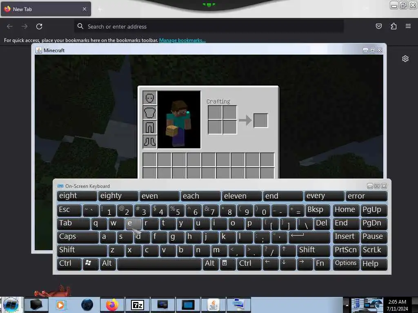The image size is (418, 313).
Task: Open the On-Screen Keyboard taskbar icon
Action: pos(238,305)
